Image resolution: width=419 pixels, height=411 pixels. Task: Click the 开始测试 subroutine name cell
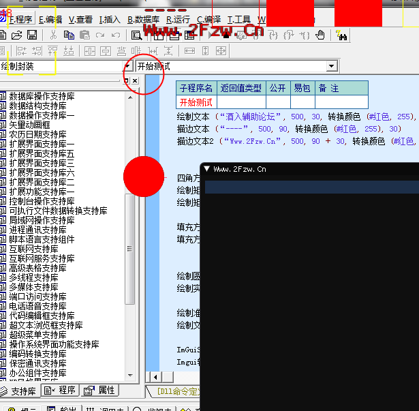196,102
